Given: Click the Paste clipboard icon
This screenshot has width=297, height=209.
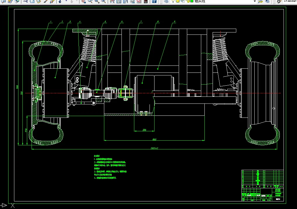Looking at the screenshot, I should coord(39,1).
